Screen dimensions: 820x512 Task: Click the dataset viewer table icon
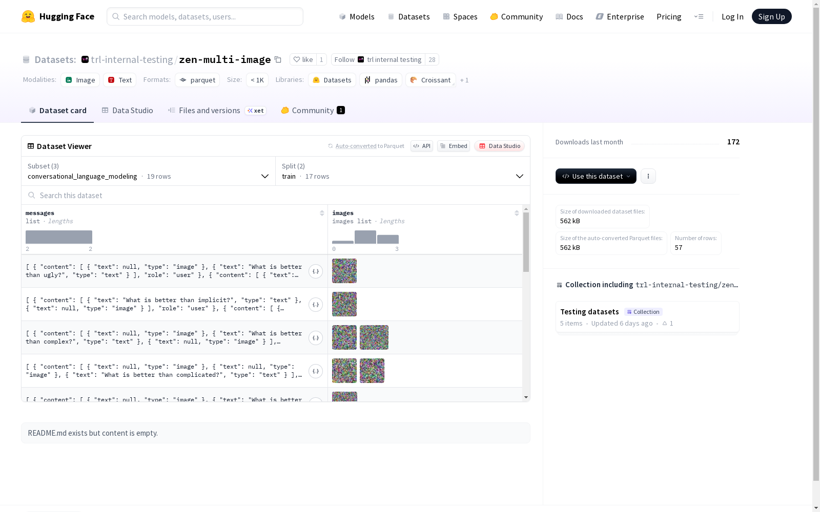(x=31, y=146)
